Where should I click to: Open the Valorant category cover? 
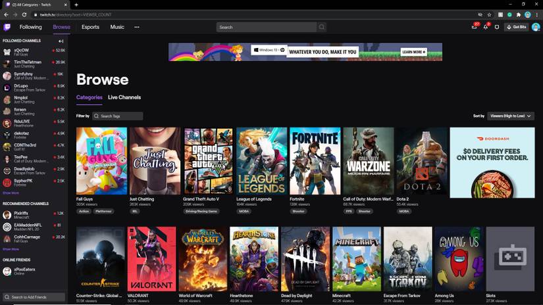[151, 259]
